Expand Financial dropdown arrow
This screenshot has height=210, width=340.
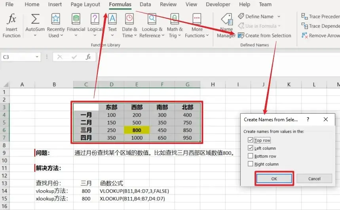tap(76, 35)
